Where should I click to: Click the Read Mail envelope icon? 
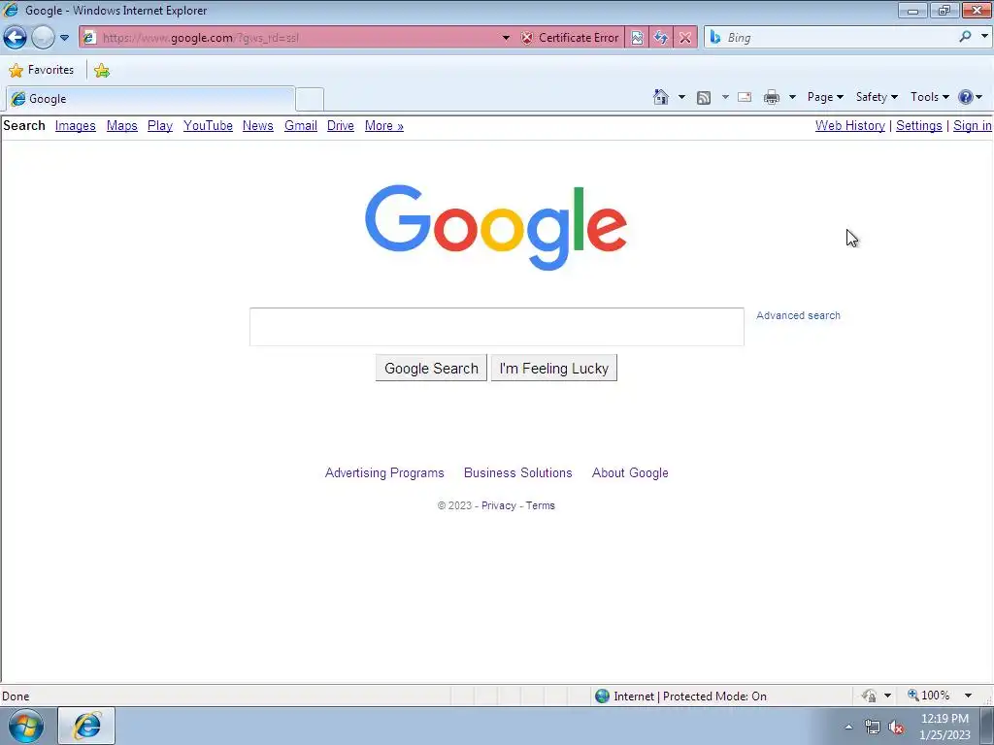coord(745,98)
